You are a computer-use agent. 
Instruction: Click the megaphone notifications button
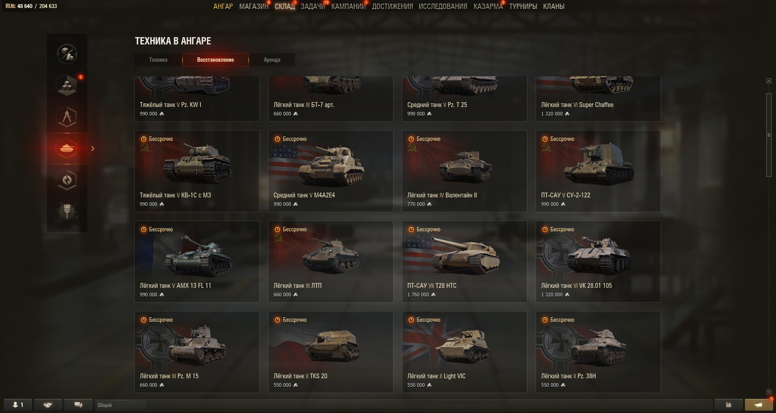pyautogui.click(x=759, y=405)
